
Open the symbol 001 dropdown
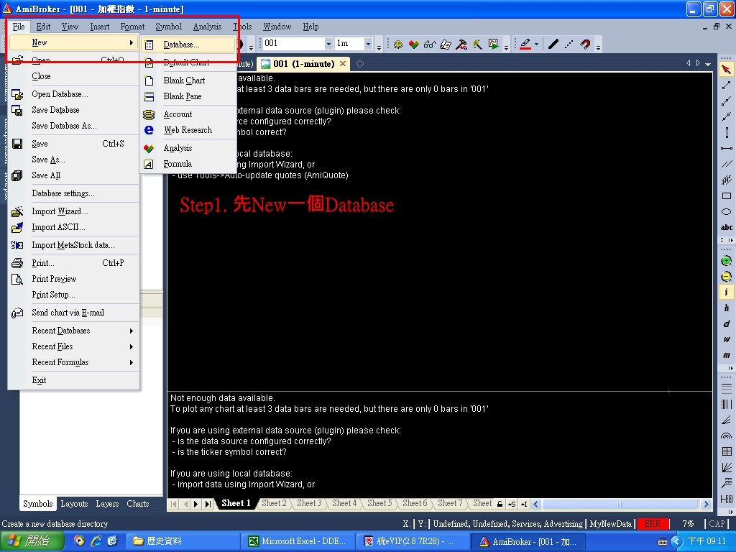point(328,44)
